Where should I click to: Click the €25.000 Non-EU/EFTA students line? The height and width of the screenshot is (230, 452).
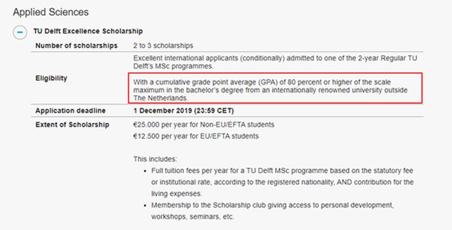[204, 125]
